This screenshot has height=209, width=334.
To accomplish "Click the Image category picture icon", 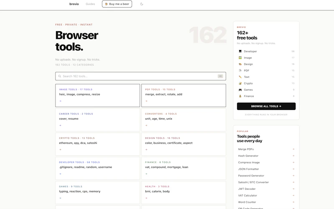I will pyautogui.click(x=240, y=57).
